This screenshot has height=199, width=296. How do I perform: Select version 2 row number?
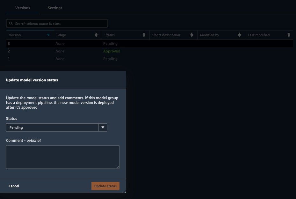coord(9,51)
